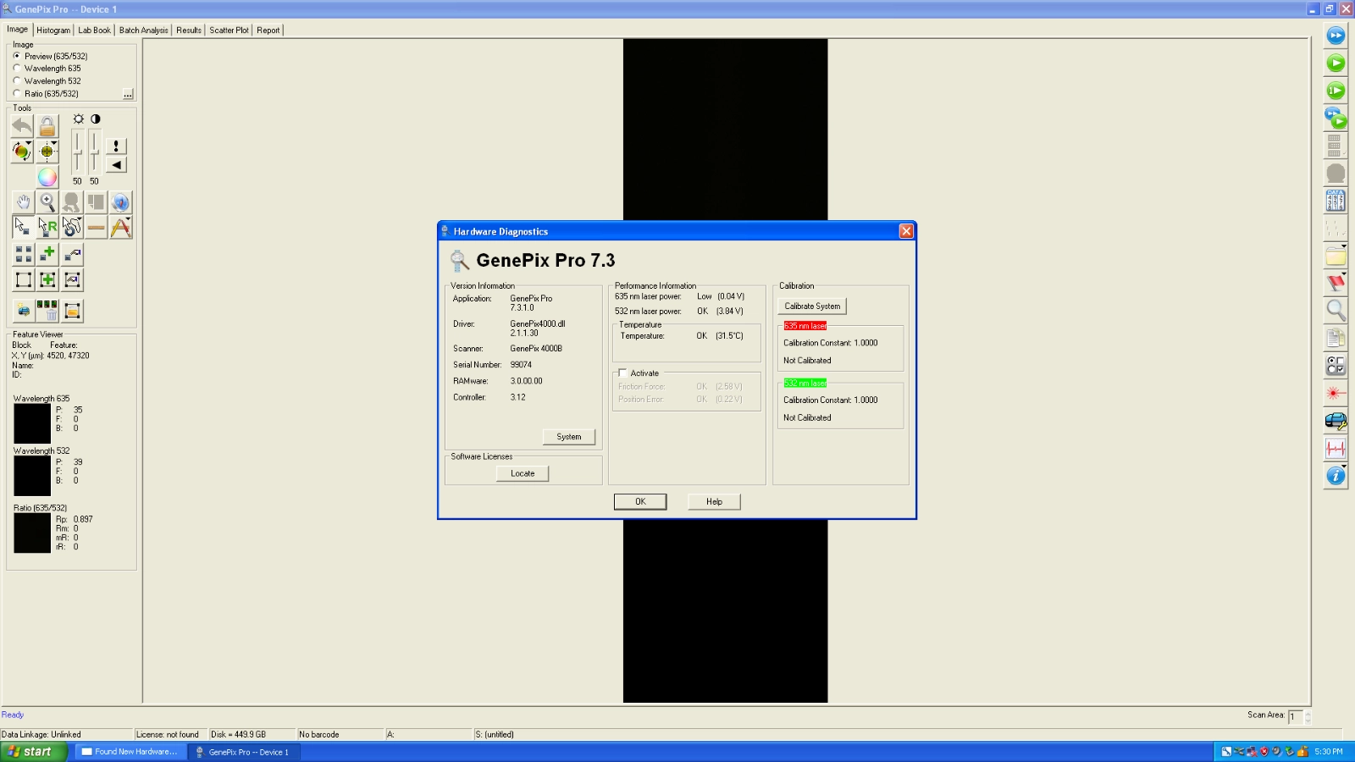Click the Calibrate System button
Image resolution: width=1355 pixels, height=762 pixels.
point(811,306)
